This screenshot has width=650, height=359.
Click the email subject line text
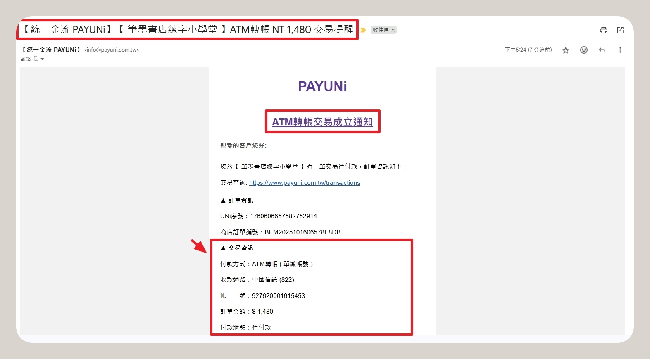[188, 29]
